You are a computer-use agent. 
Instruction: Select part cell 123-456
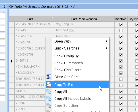[34, 31]
